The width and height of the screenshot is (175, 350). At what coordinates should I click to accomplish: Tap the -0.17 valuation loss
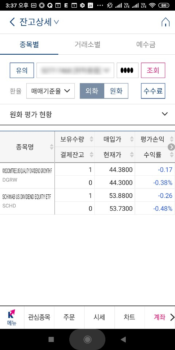coord(165,170)
